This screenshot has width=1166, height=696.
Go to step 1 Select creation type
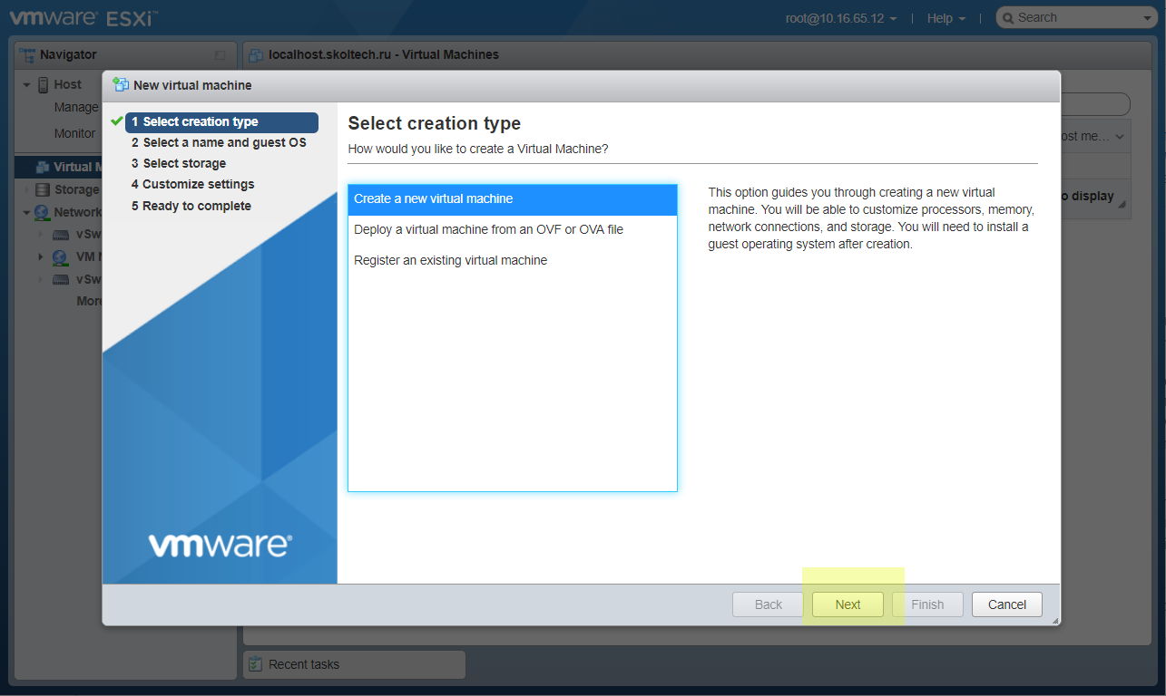(221, 122)
